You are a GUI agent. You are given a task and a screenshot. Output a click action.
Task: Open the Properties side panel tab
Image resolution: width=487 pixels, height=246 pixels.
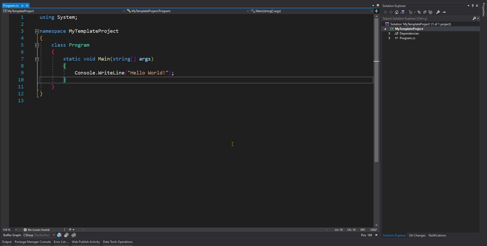[x=484, y=10]
